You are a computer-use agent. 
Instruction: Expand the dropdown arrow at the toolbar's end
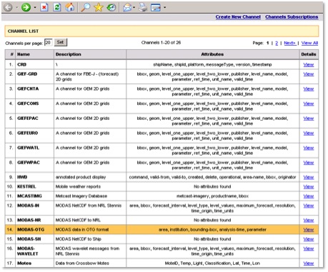[164, 8]
